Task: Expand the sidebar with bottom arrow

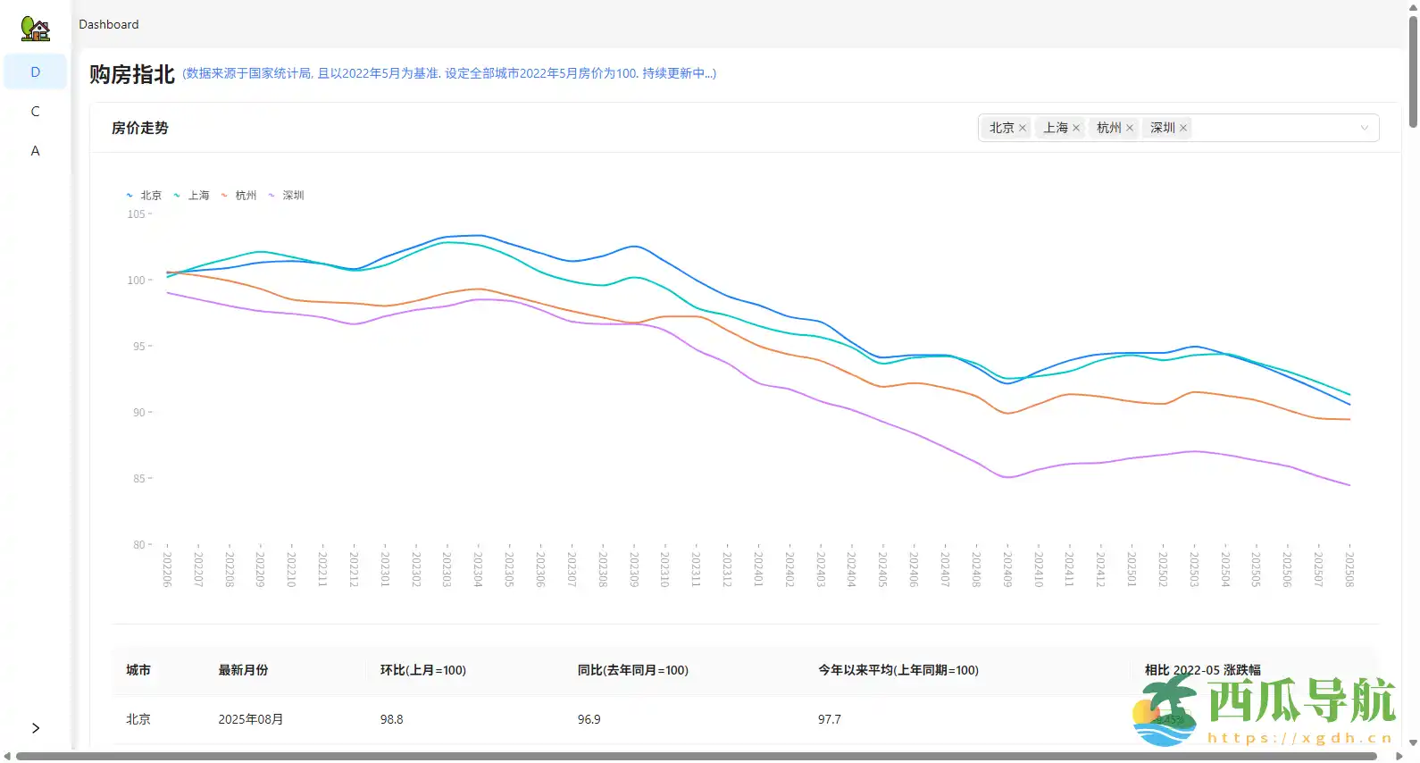Action: (36, 728)
